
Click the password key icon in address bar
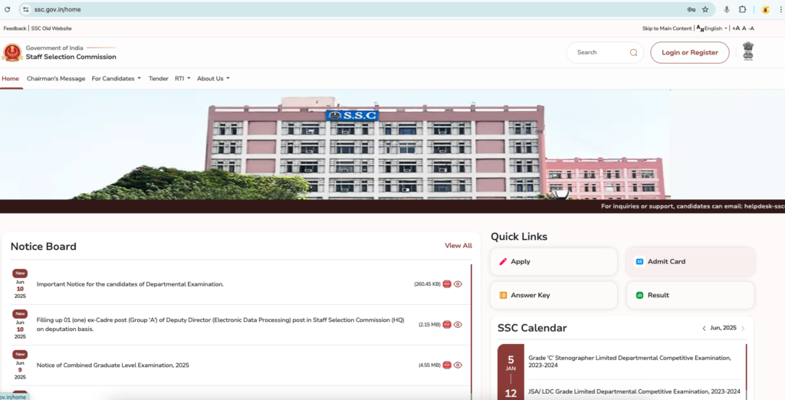(x=691, y=9)
